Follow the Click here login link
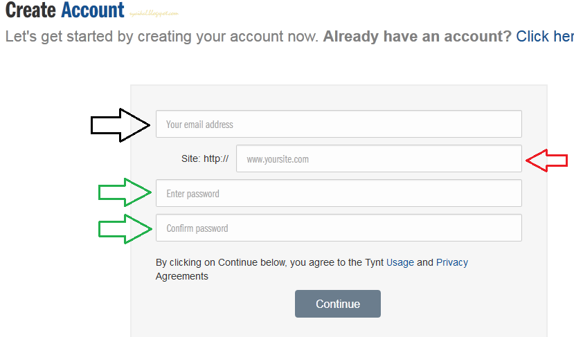Image resolution: width=574 pixels, height=337 pixels. pyautogui.click(x=545, y=36)
